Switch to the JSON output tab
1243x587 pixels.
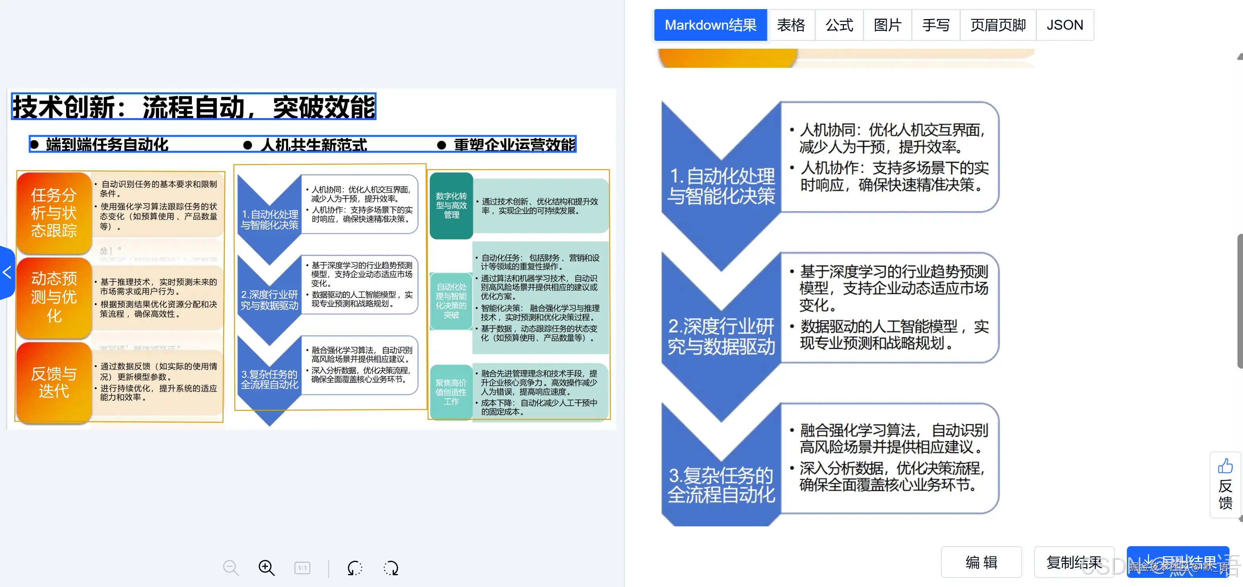(1065, 25)
